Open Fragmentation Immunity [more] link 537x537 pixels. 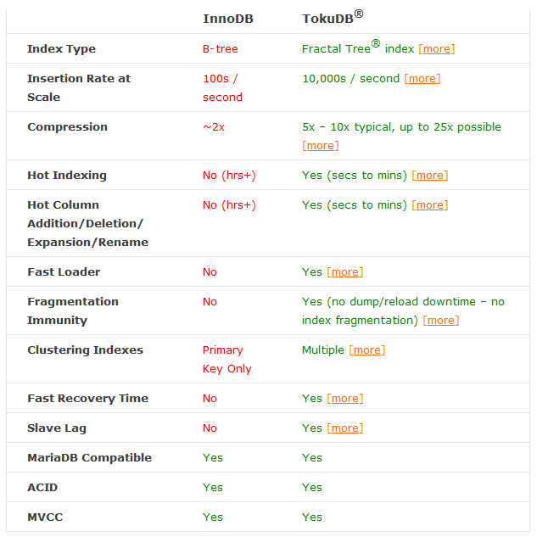[441, 321]
